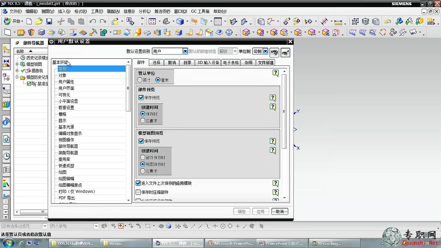Open the selection filter dropdown 没有选择过滤器
The width and height of the screenshot is (441, 248).
(x=45, y=226)
